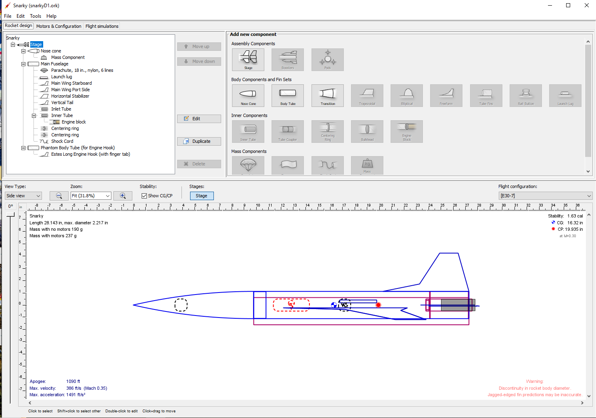Add a Launch Lug component

(x=565, y=96)
